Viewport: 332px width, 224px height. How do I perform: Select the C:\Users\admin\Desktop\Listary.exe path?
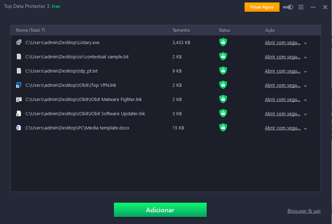click(x=62, y=43)
